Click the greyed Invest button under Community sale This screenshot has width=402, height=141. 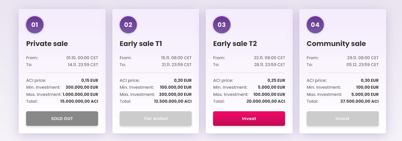343,118
